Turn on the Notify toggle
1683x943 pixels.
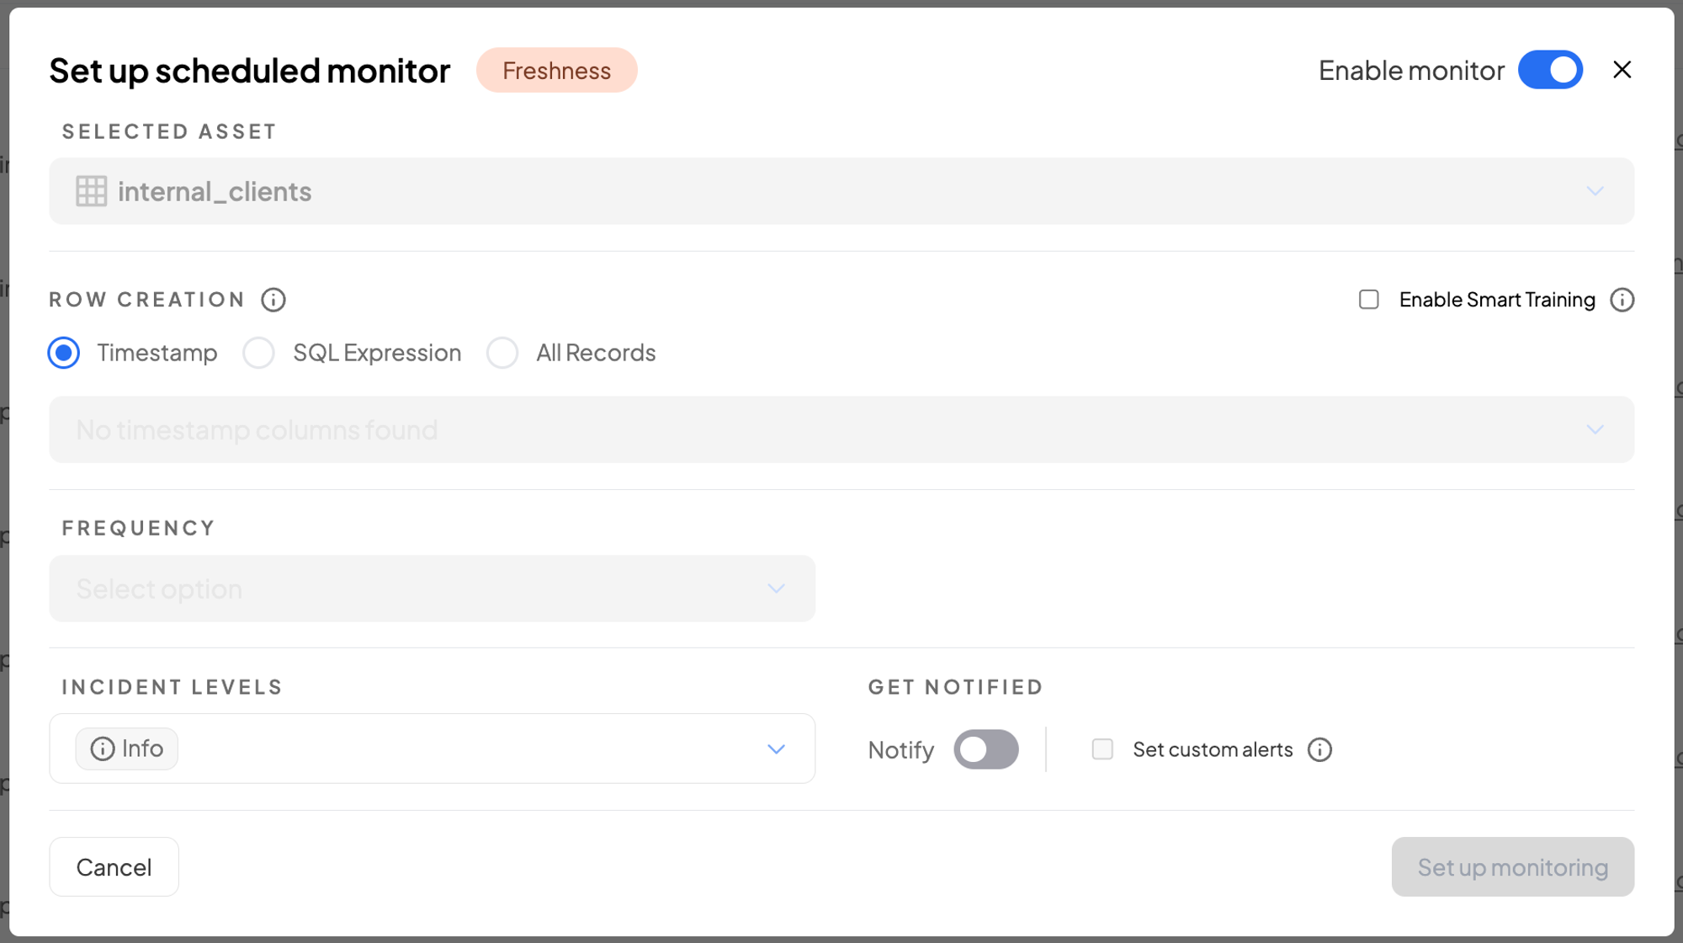coord(985,749)
